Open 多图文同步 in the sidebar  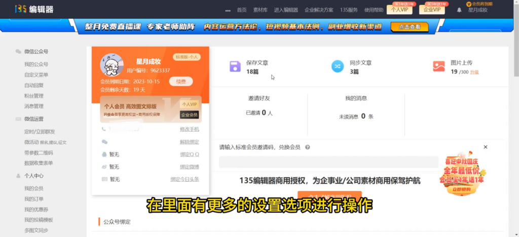[x=36, y=230]
